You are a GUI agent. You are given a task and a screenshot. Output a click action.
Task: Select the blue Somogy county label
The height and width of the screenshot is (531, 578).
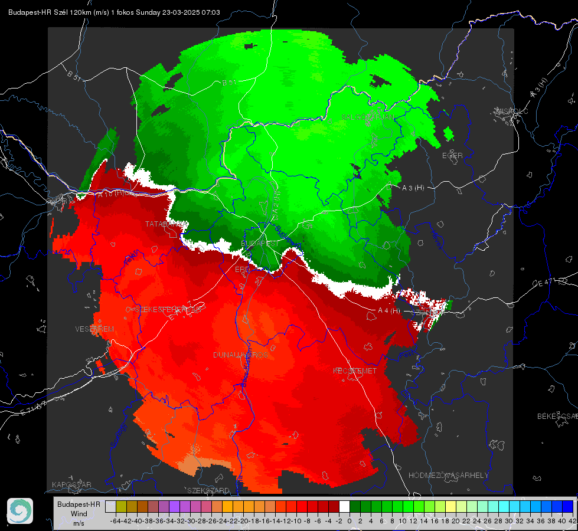point(119,435)
